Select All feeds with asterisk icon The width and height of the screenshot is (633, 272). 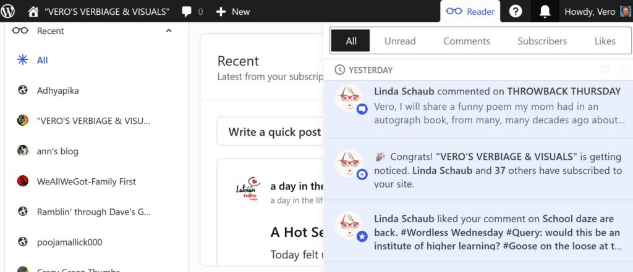pyautogui.click(x=32, y=60)
